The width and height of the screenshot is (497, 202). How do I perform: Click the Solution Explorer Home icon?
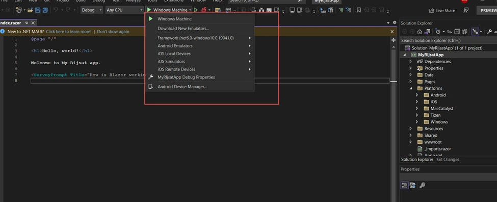420,32
